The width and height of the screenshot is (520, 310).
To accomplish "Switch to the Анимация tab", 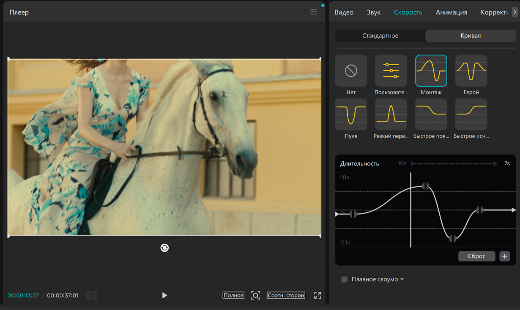I will pyautogui.click(x=451, y=12).
